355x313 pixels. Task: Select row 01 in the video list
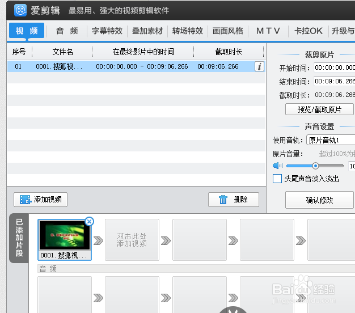136,66
